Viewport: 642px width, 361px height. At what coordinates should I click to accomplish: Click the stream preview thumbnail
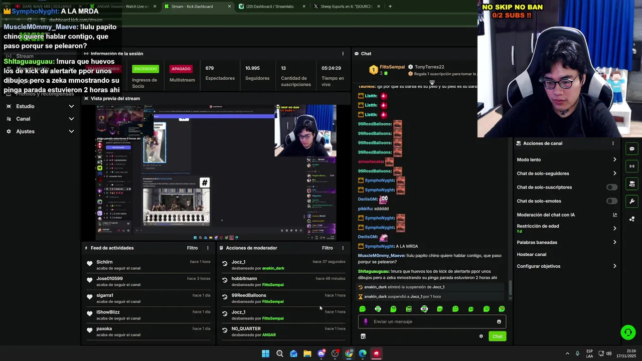[216, 172]
